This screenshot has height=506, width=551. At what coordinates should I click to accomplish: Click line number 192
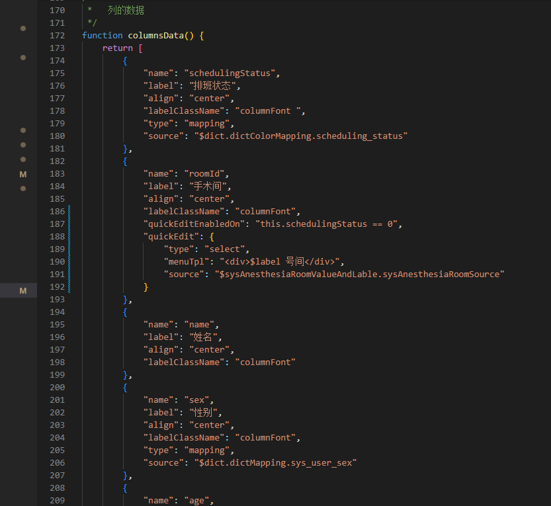[58, 287]
